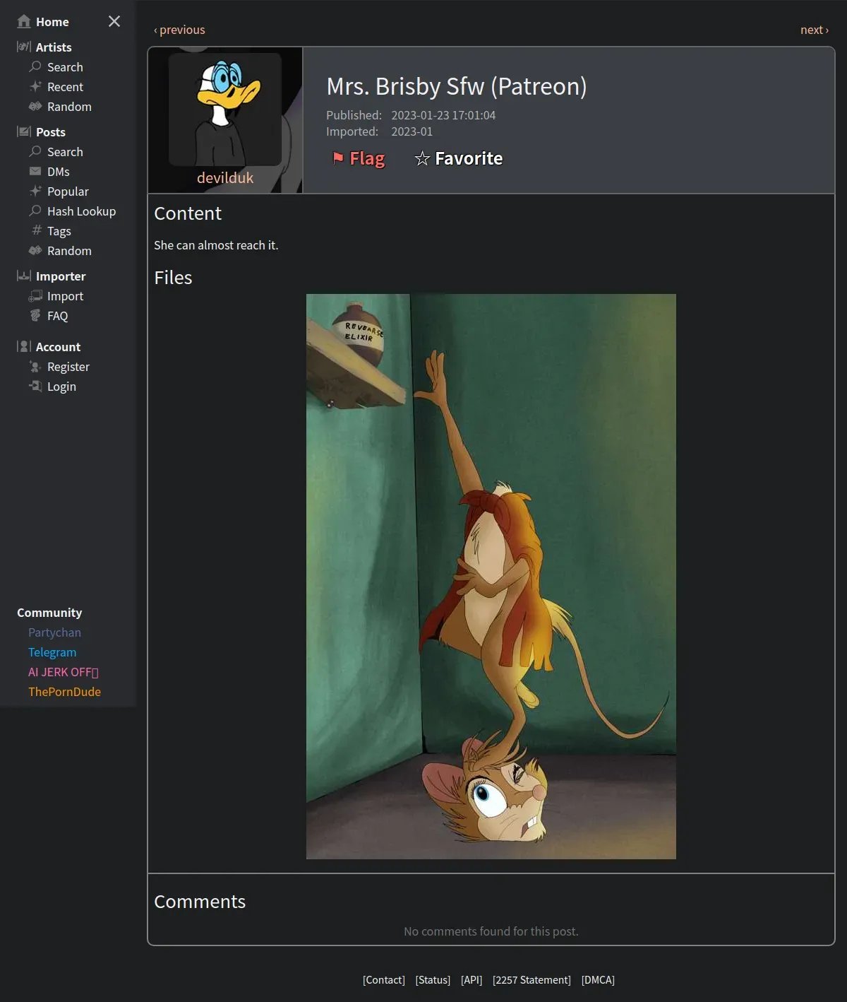
Task: Open the Hash Lookup page
Action: (x=81, y=211)
